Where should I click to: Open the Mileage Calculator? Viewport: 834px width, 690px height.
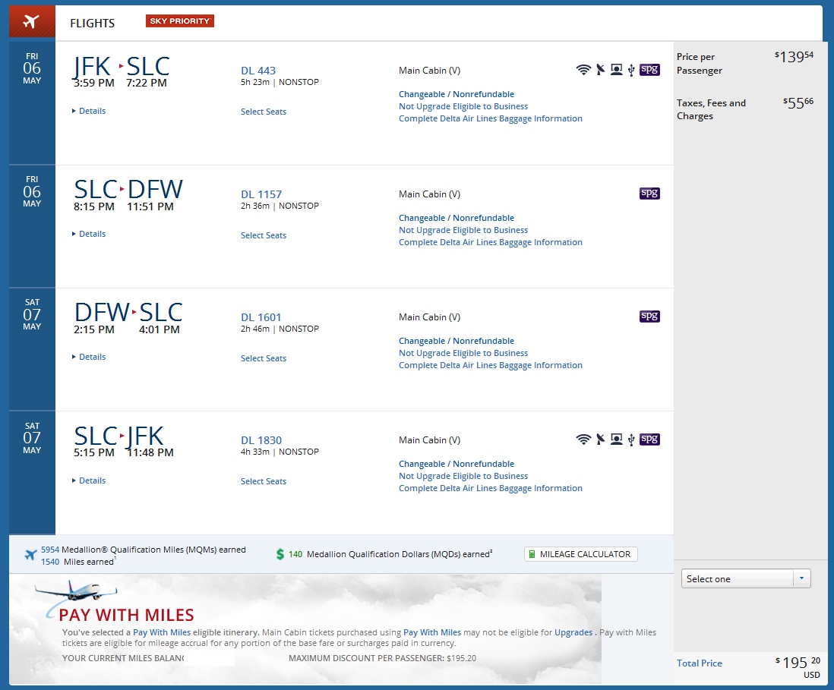point(581,554)
